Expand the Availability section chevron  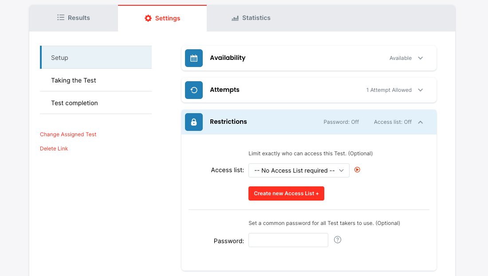pos(421,58)
